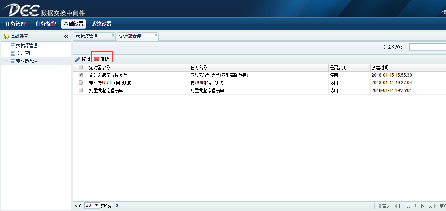Check the 批量发起流程表单 row checkbox

click(81, 90)
